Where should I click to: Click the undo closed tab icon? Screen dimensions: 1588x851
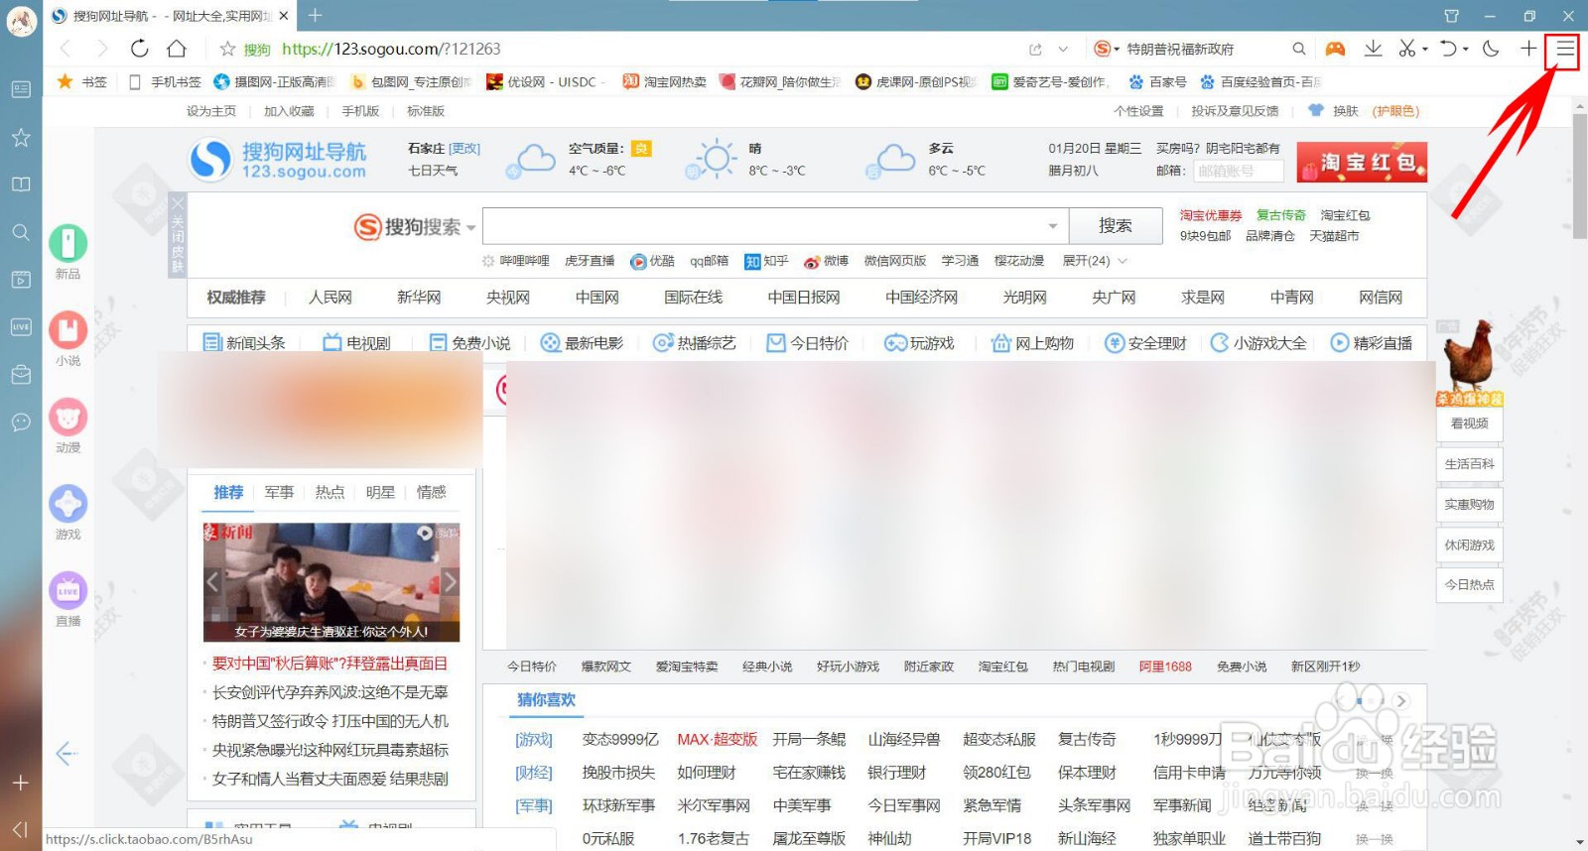(1450, 49)
